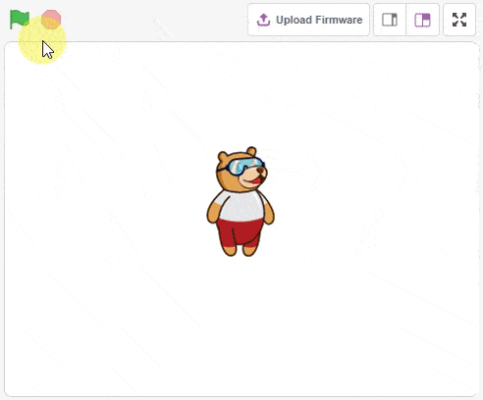
Task: Enter full screen stage mode
Action: coord(459,20)
